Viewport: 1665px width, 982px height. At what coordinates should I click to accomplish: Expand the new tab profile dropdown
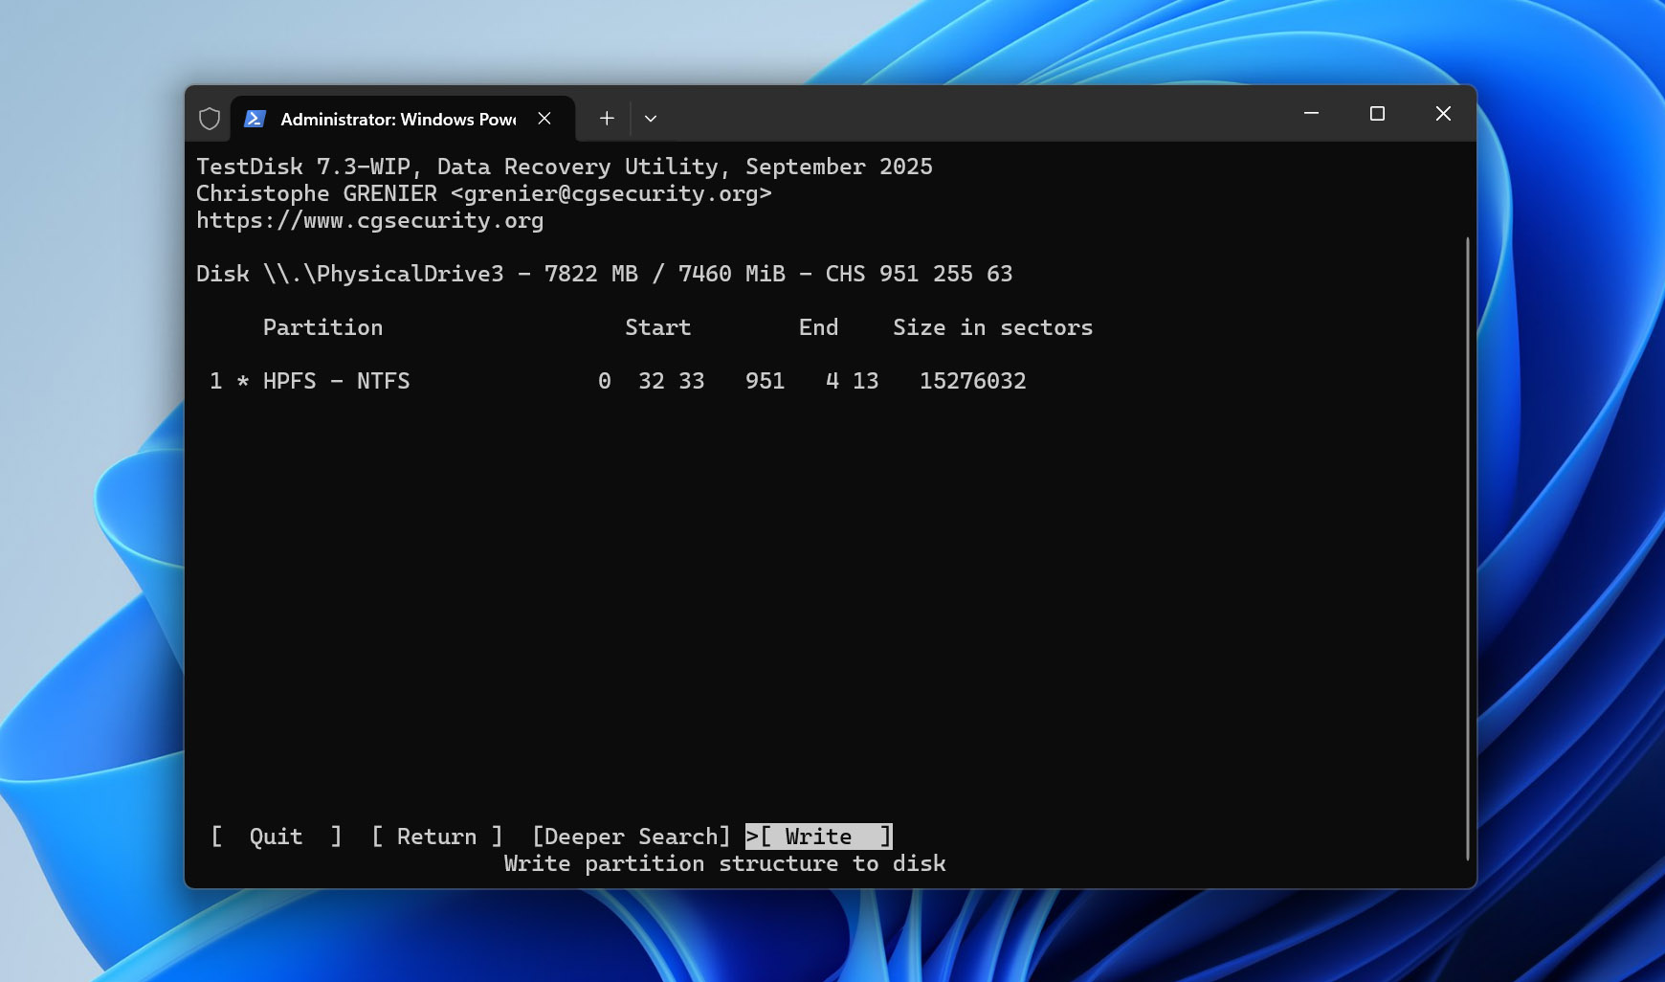(651, 118)
